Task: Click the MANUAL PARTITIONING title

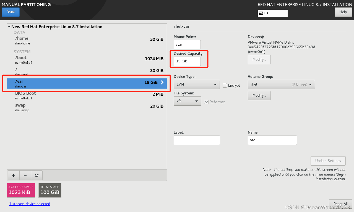Action: point(26,5)
